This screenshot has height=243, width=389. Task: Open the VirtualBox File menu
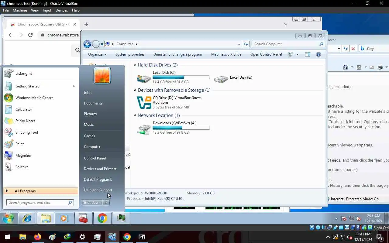point(5,10)
